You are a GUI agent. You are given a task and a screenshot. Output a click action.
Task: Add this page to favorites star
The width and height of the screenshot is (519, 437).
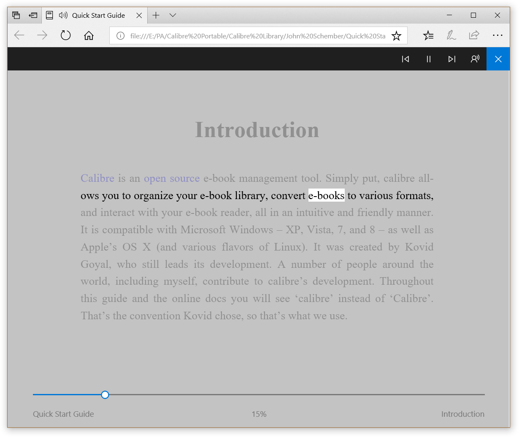(x=396, y=36)
